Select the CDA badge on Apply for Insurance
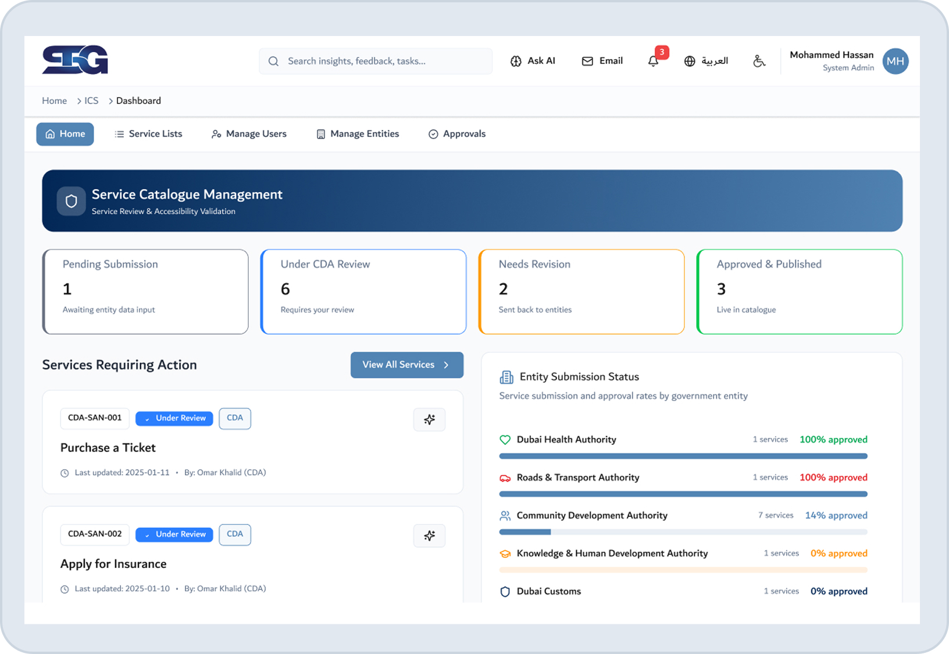The height and width of the screenshot is (654, 949). click(235, 534)
